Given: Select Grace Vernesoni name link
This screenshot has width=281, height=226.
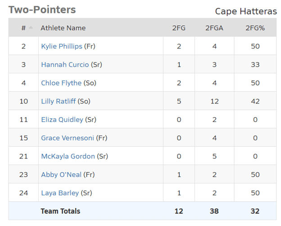Looking at the screenshot, I should tap(68, 138).
